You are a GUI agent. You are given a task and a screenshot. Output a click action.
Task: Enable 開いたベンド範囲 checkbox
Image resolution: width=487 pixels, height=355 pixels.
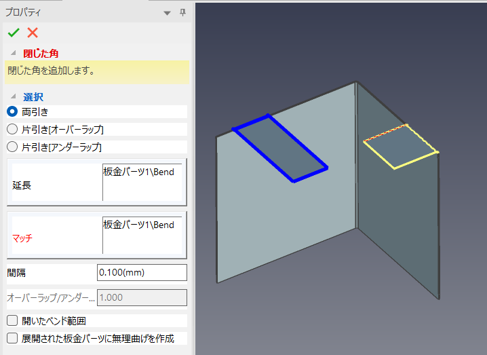(12, 320)
